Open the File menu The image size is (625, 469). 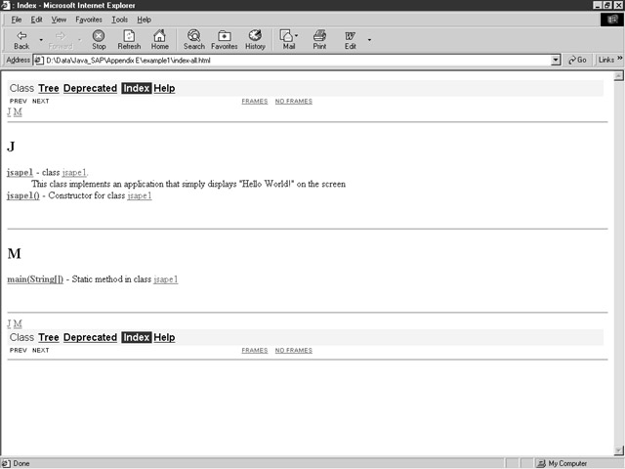pos(17,20)
